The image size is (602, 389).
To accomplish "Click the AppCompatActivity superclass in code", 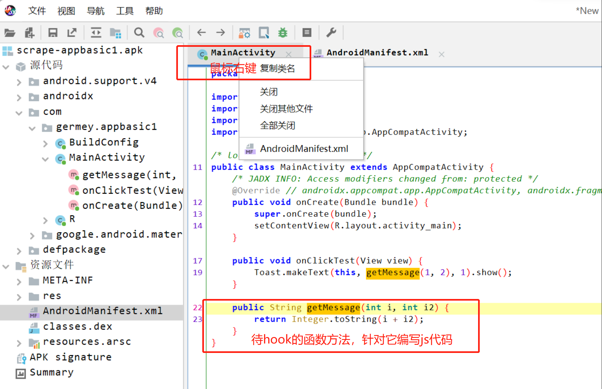I will (x=438, y=167).
